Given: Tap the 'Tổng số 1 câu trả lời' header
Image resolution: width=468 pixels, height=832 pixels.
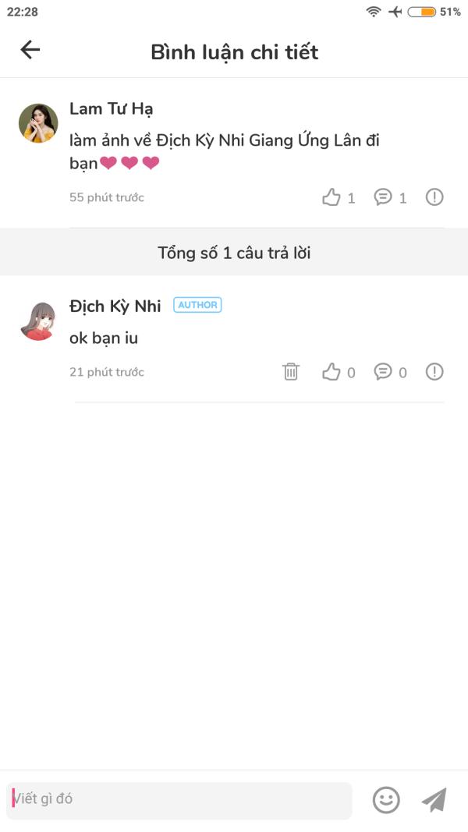Looking at the screenshot, I should click(234, 252).
